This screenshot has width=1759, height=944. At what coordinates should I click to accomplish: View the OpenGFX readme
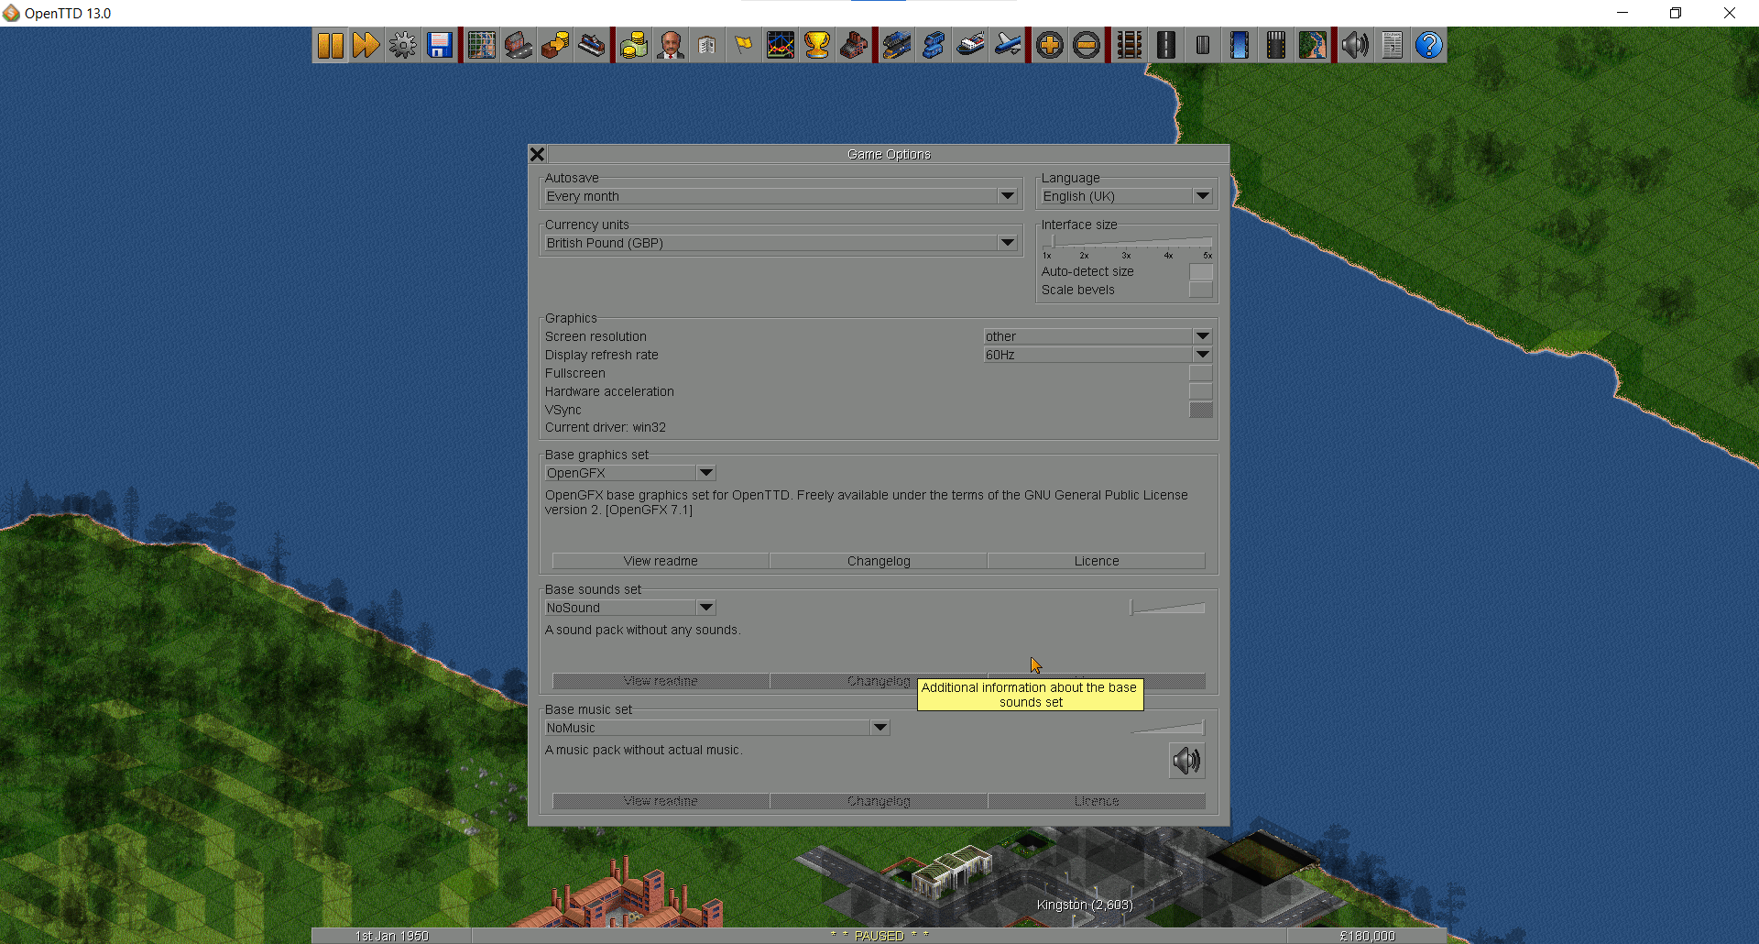coord(660,560)
